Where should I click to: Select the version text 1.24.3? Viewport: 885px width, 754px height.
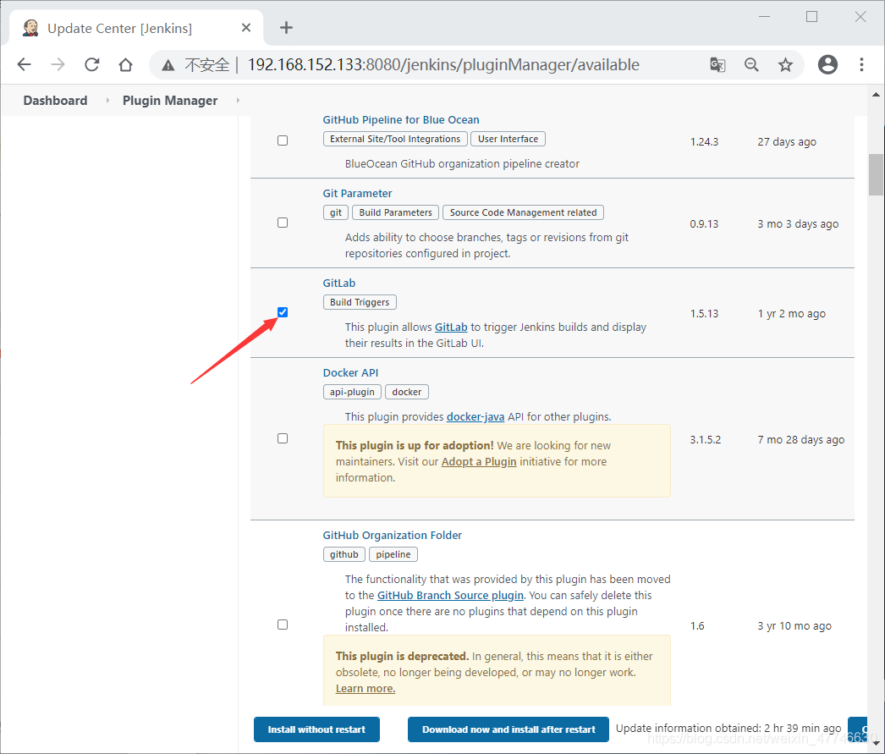click(x=704, y=141)
